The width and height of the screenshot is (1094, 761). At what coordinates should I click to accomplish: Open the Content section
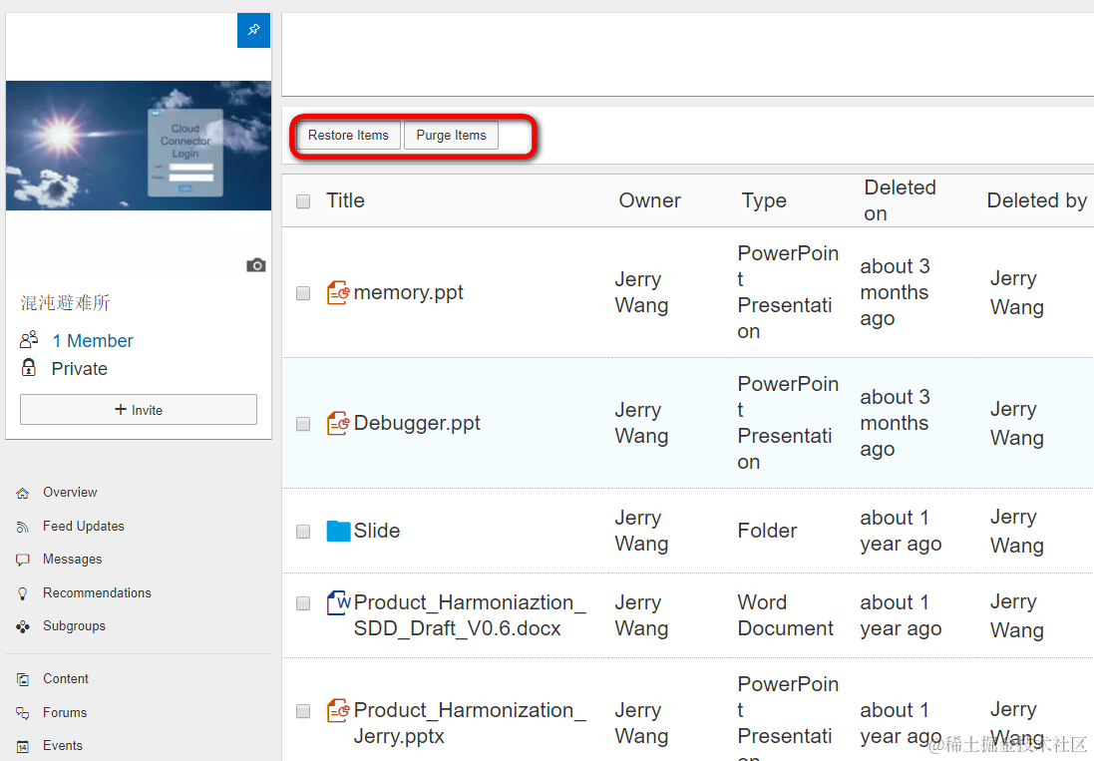(66, 678)
